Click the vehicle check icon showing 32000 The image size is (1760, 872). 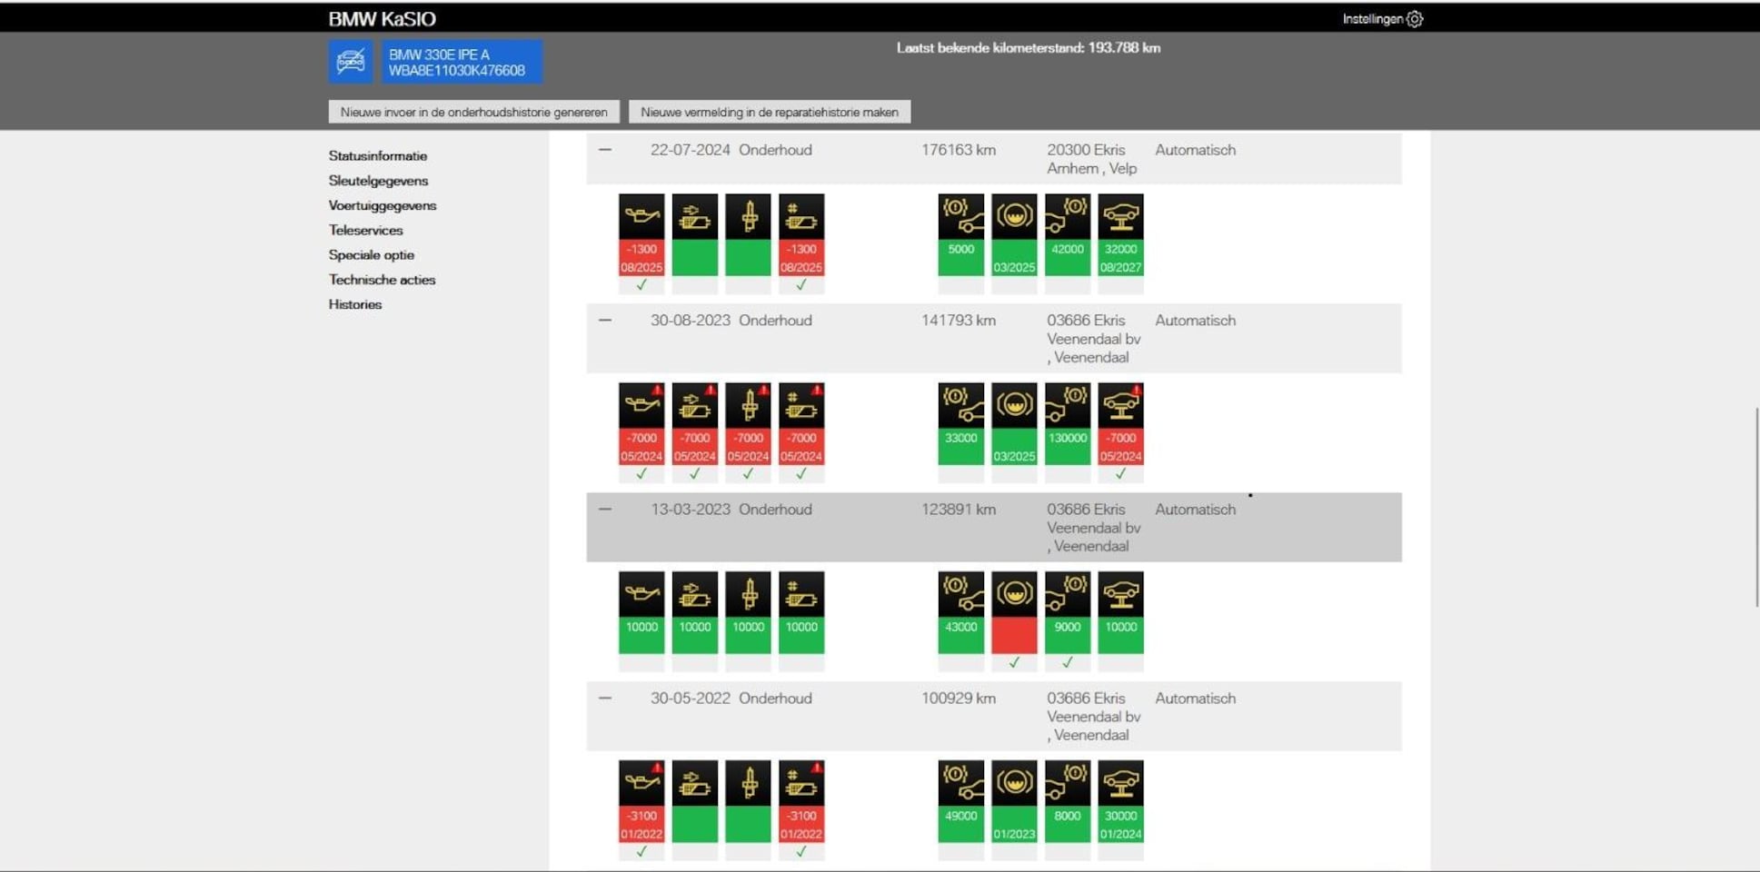click(x=1120, y=216)
